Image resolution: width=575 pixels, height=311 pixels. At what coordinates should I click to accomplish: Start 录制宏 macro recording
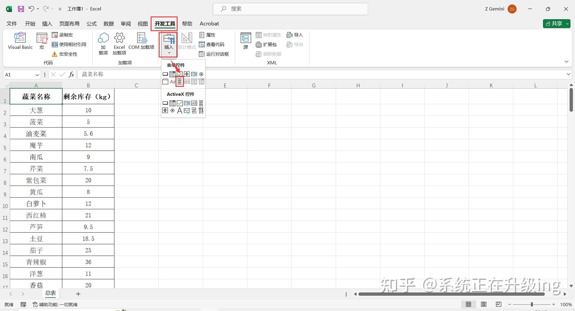pyautogui.click(x=62, y=35)
